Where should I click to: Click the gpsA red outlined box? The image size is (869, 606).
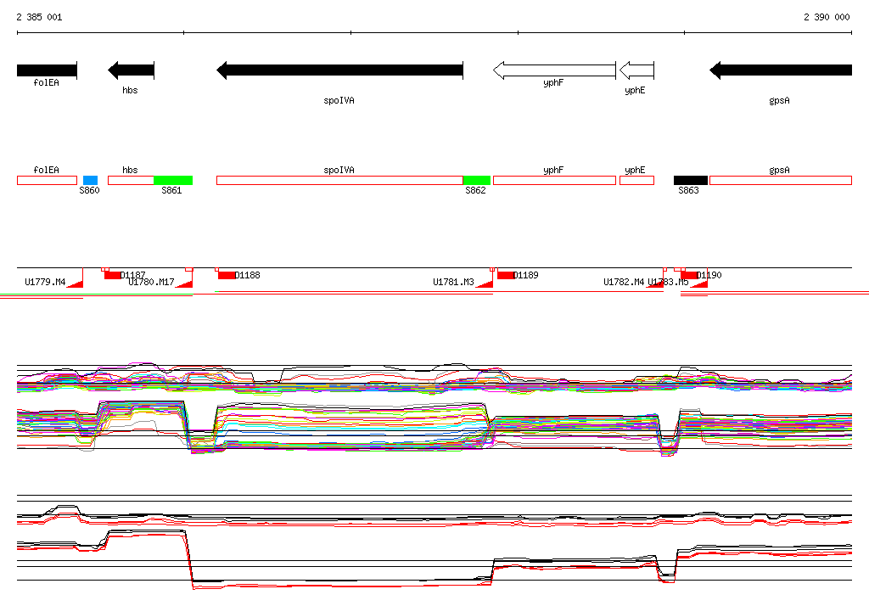(x=781, y=180)
